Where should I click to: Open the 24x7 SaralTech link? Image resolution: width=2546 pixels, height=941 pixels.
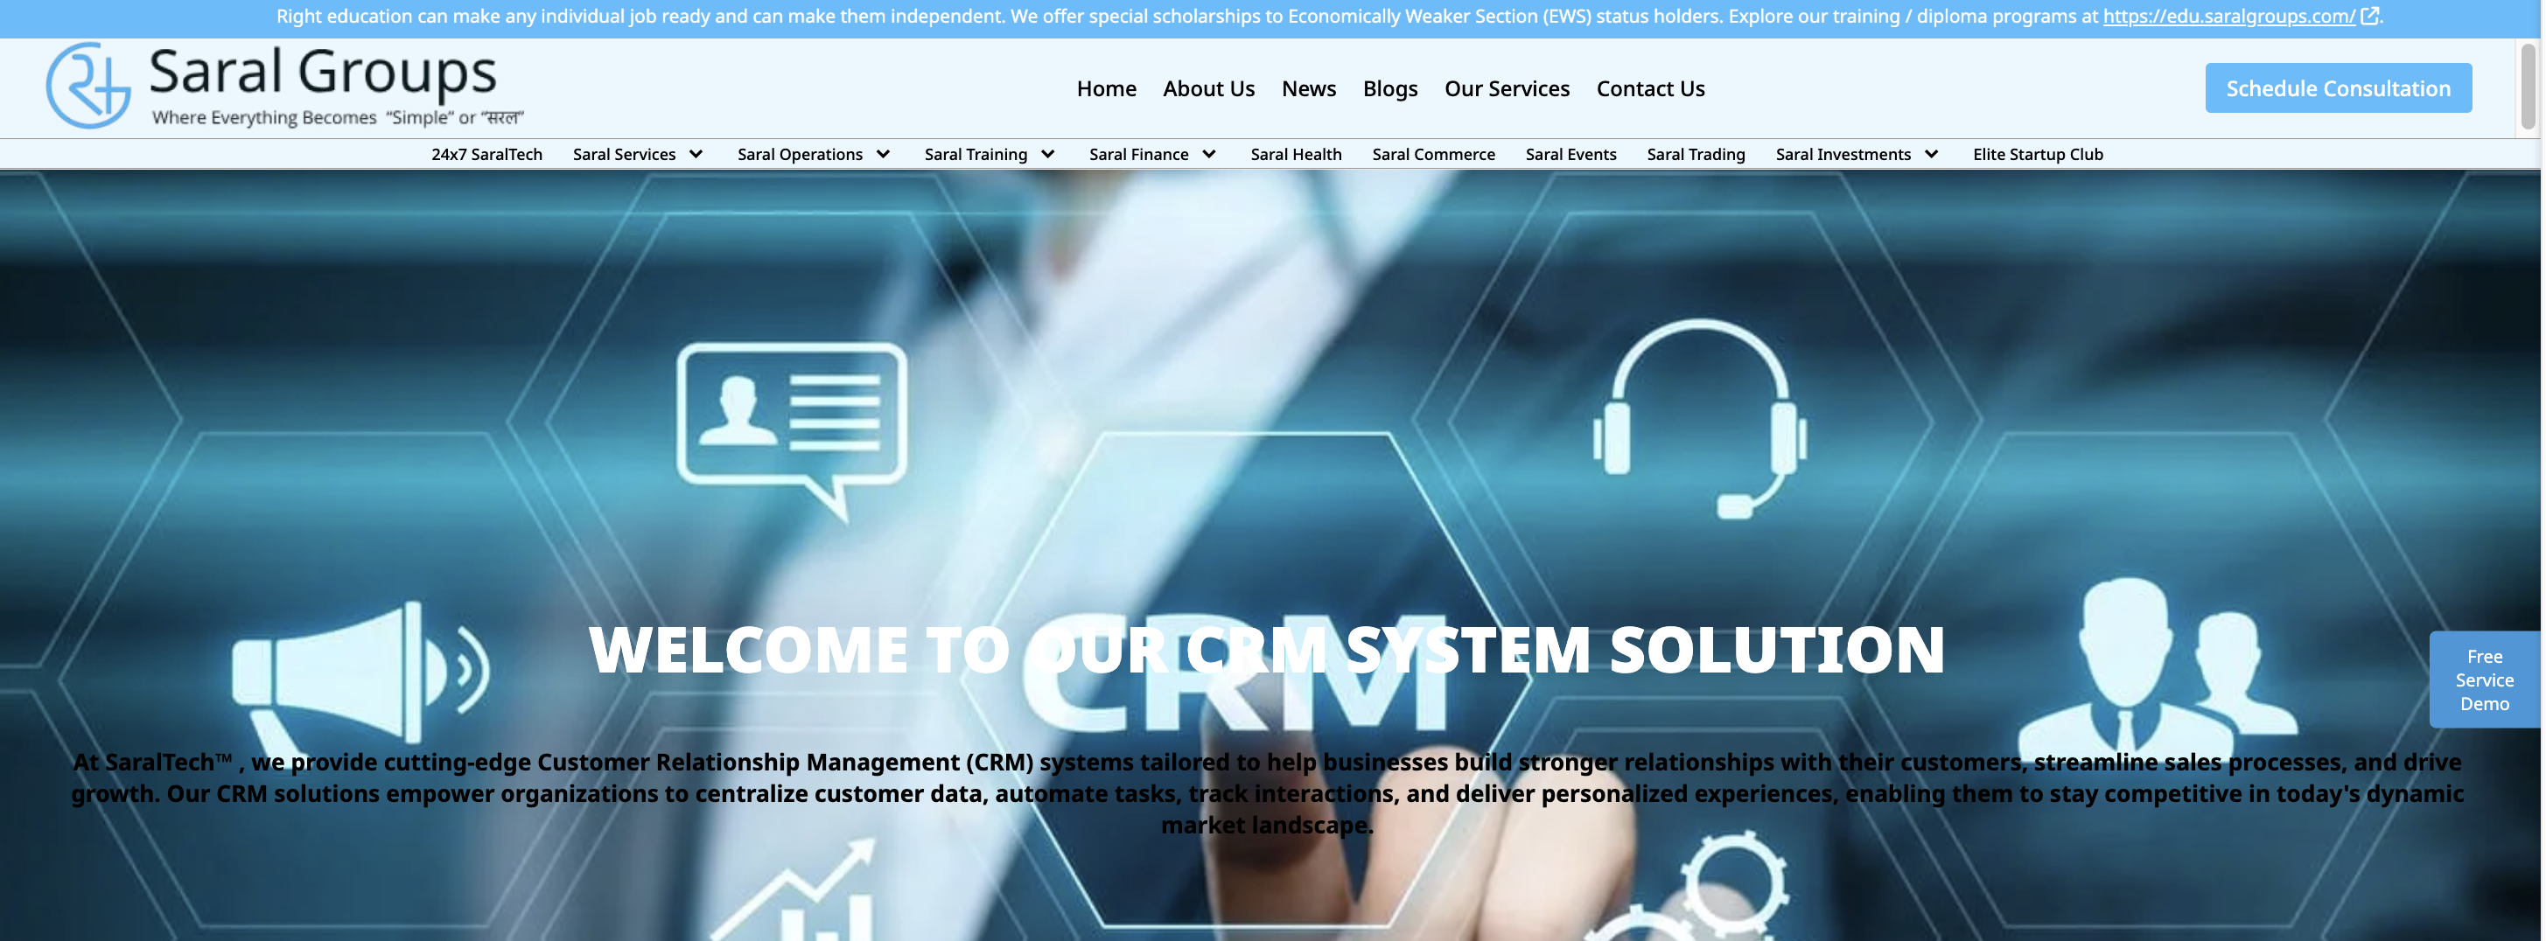point(486,154)
